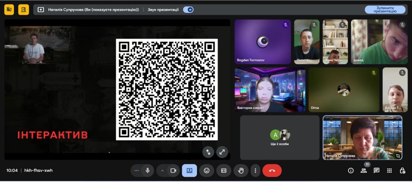Mute the microphone in the call bar

tap(148, 170)
